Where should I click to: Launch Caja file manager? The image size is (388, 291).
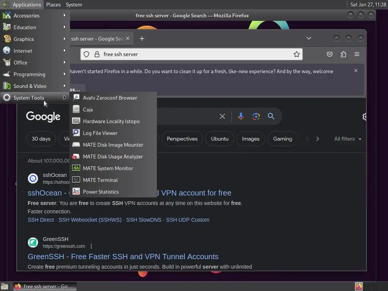[x=113, y=110]
